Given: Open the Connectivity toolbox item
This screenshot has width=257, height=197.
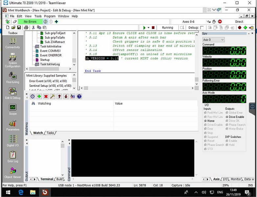Looking at the screenshot, I should click(x=13, y=43).
